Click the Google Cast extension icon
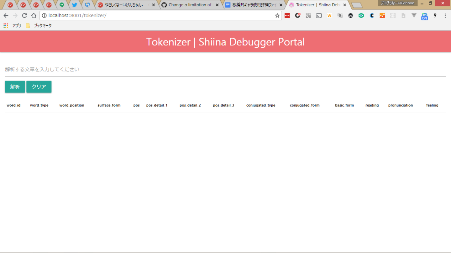This screenshot has width=451, height=253. (319, 15)
